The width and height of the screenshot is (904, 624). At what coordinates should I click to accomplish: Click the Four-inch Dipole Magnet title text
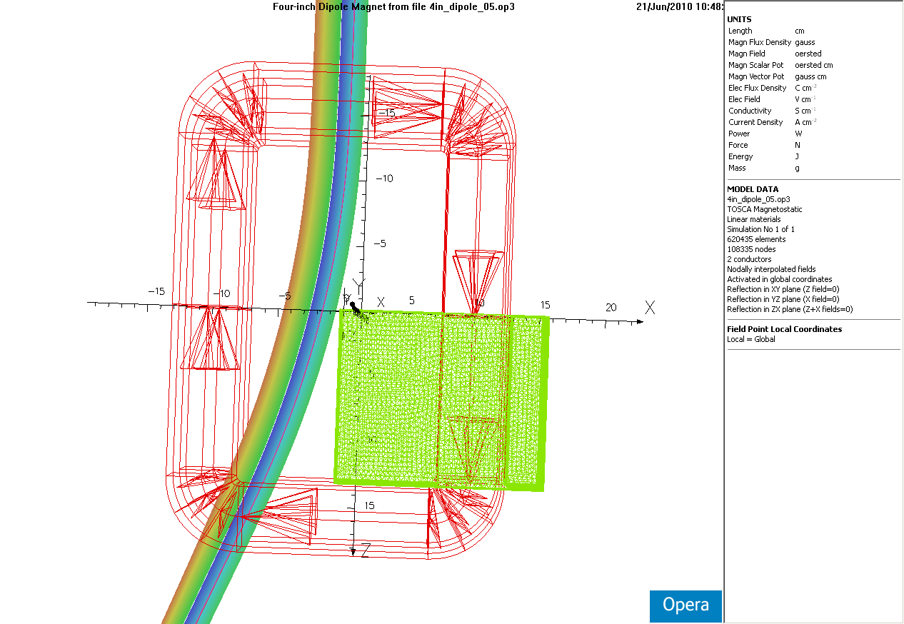[x=393, y=6]
